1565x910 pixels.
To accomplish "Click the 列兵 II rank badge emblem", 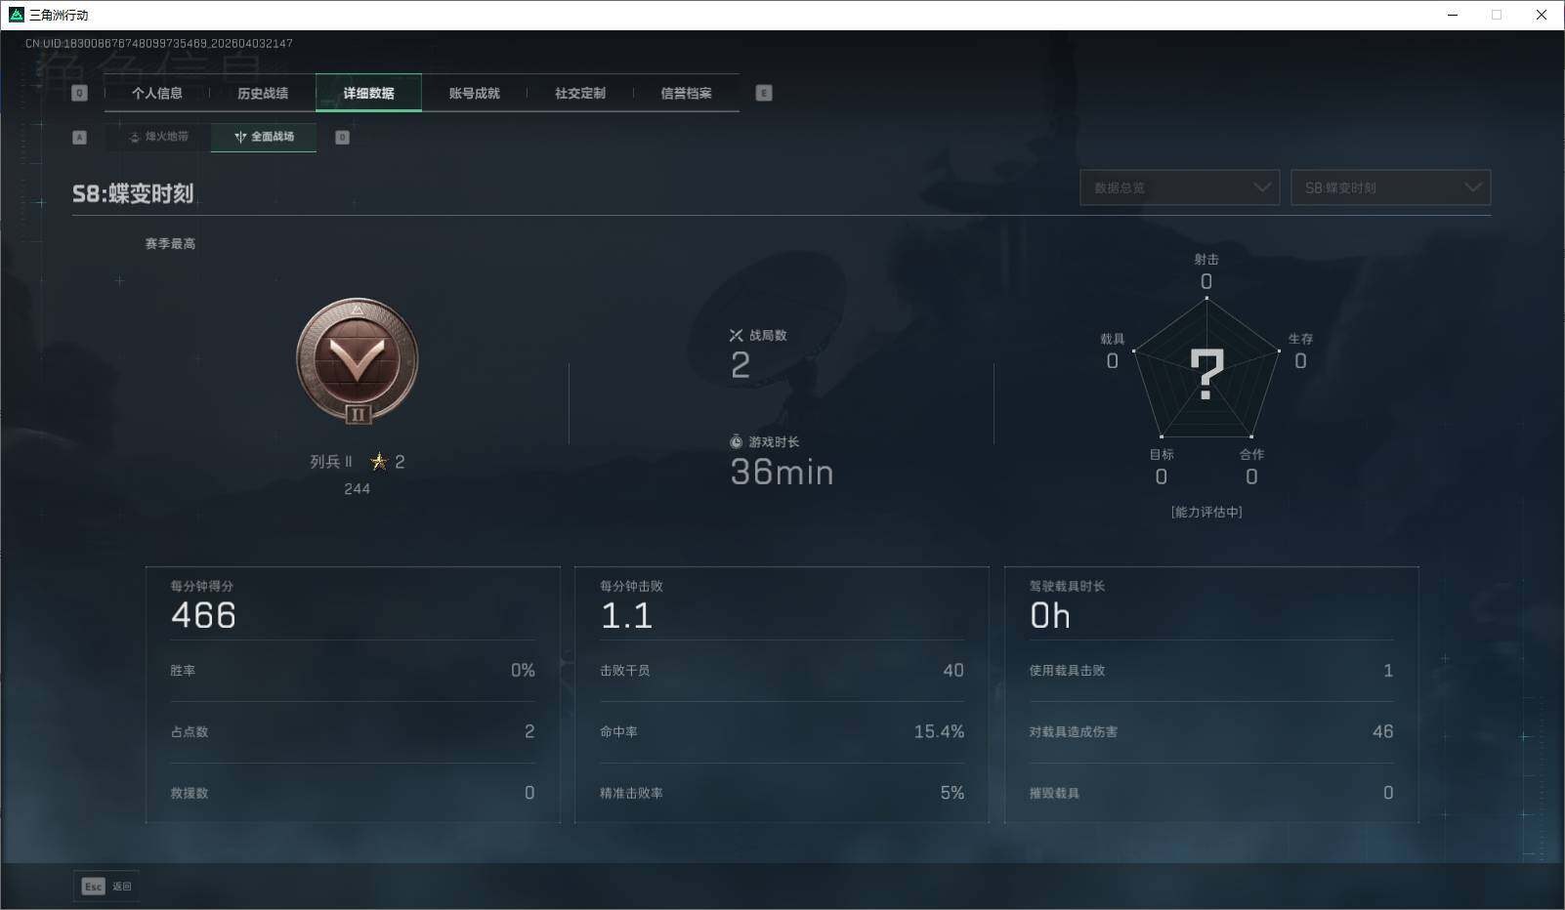I will point(358,362).
